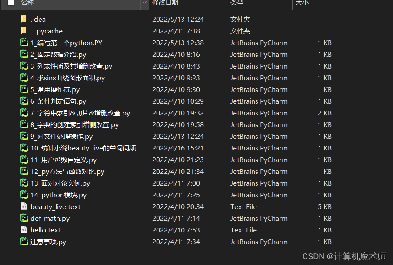Click 文件夹 type of __pycache__ row
The height and width of the screenshot is (265, 393).
tap(240, 31)
